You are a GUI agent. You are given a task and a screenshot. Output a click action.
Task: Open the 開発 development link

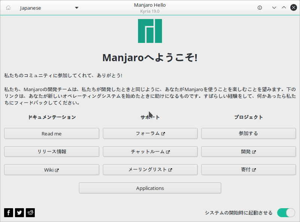248,151
